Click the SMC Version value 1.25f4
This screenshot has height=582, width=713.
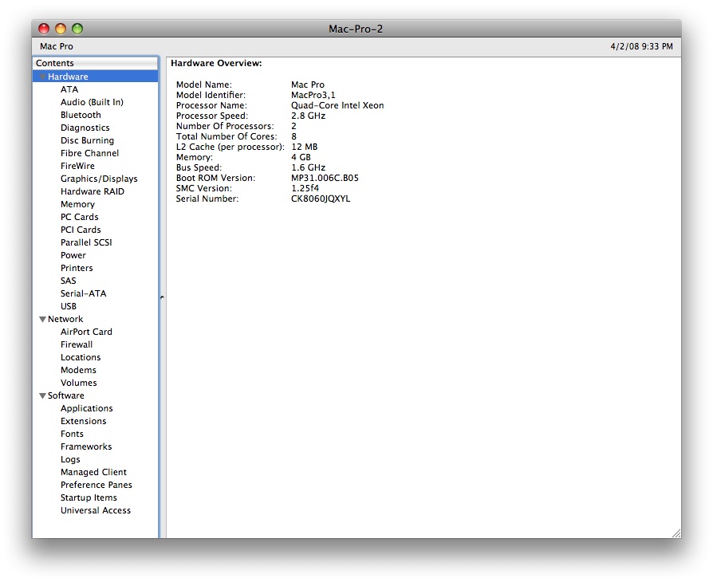305,188
